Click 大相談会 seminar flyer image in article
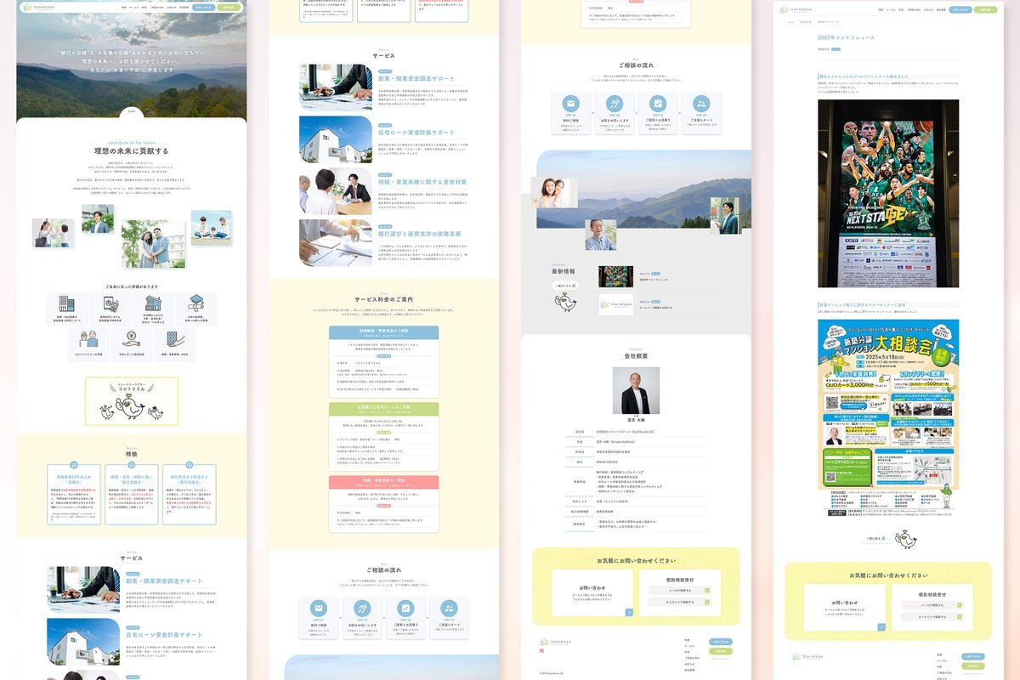Screen dimensions: 1020x680 point(888,418)
